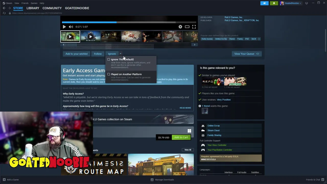Image resolution: width=327 pixels, height=184 pixels.
Task: Switch to Big Picture mode icon
Action: [307, 3]
